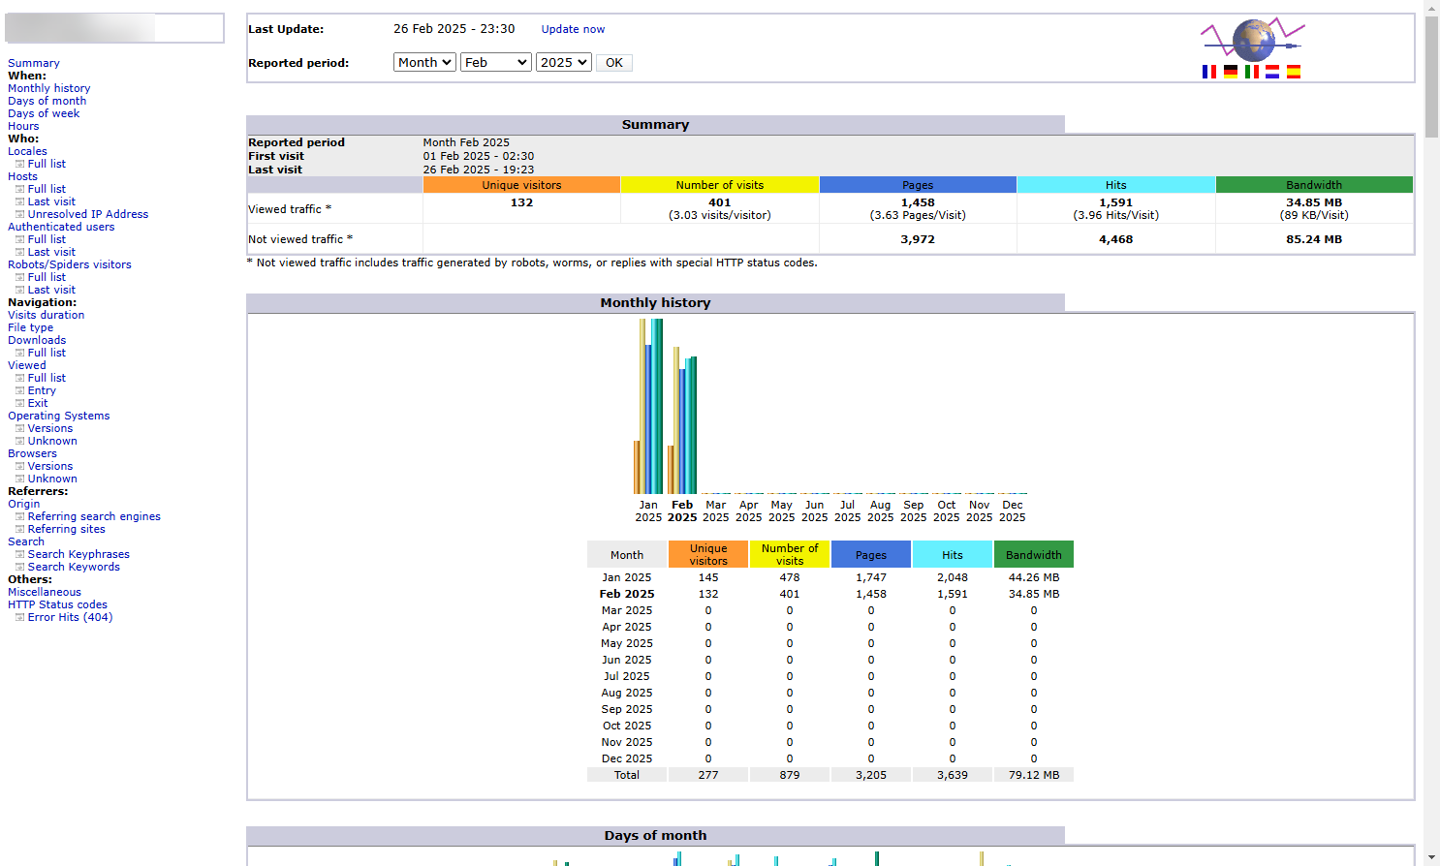Click icon beside Referring sites
This screenshot has width=1440, height=866.
[x=19, y=529]
